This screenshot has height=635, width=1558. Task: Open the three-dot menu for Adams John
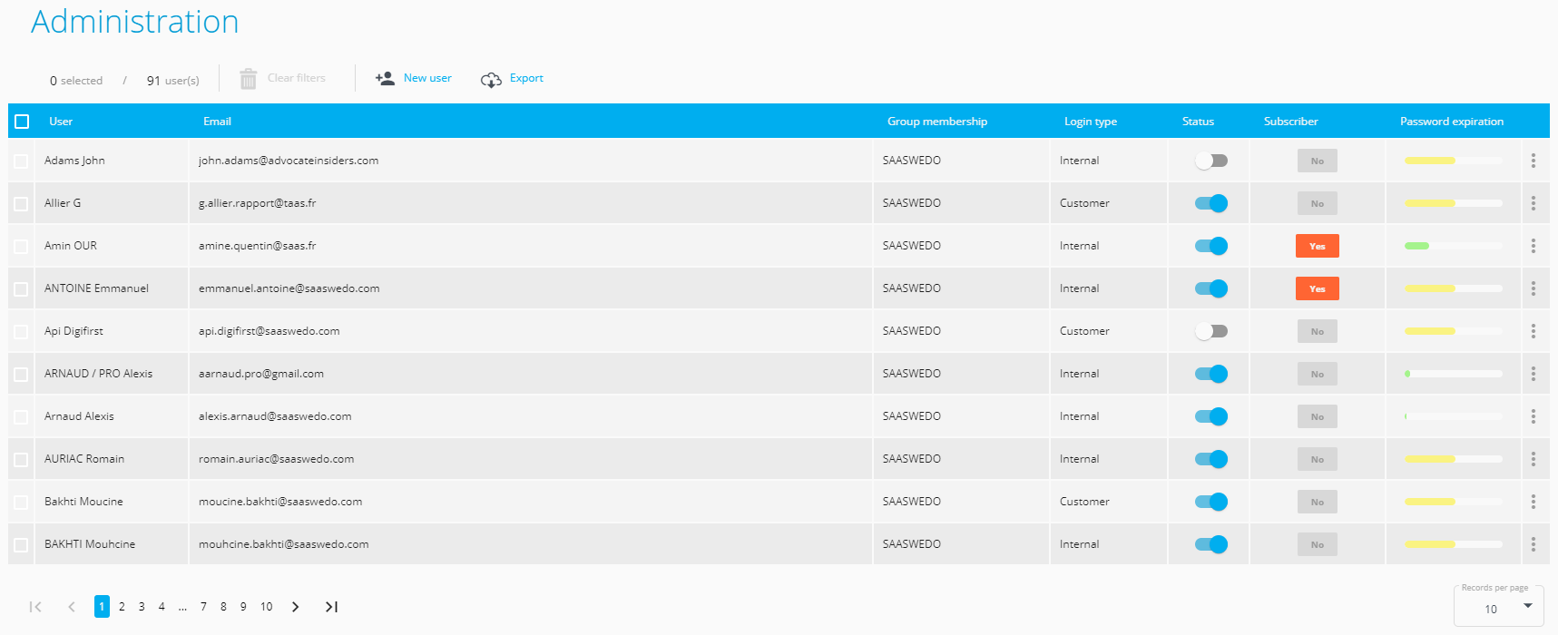1533,161
